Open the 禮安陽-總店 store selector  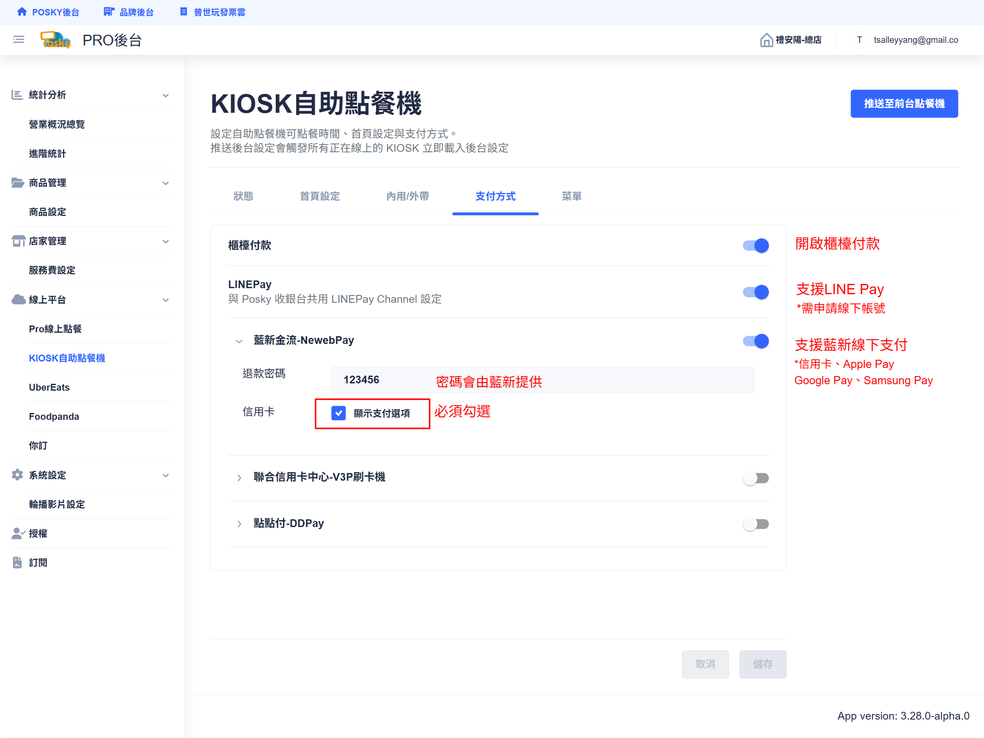(x=791, y=40)
